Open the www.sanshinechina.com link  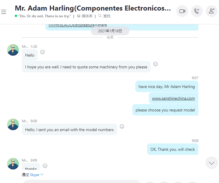pyautogui.click(x=173, y=98)
